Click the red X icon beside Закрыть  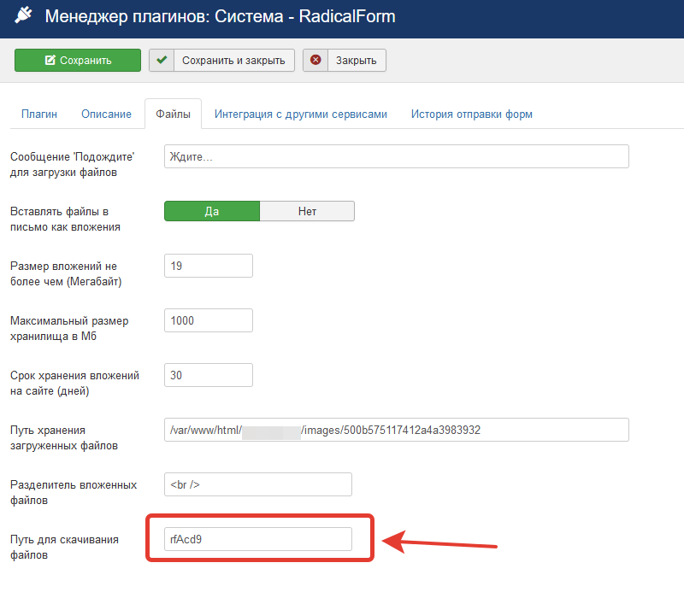(315, 60)
